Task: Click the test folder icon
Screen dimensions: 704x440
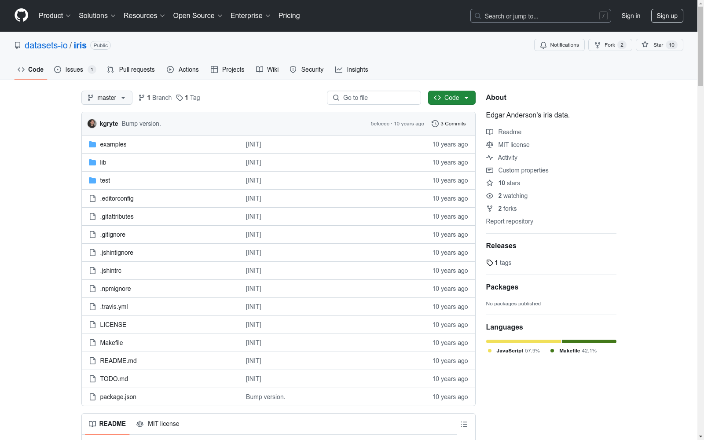Action: point(92,180)
